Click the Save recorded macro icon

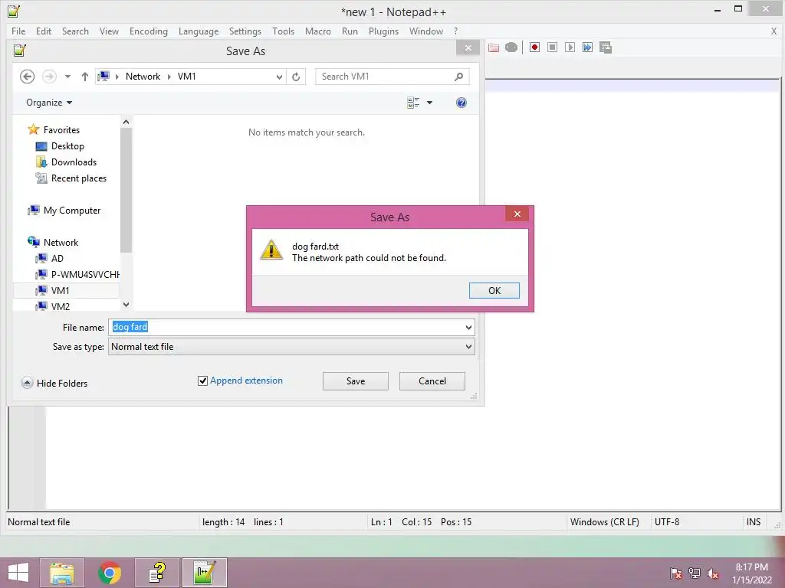click(x=606, y=47)
